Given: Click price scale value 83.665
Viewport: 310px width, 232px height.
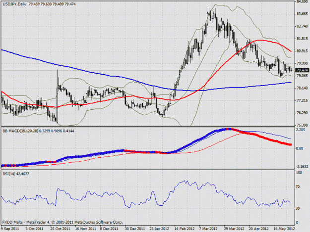Looking at the screenshot, I should [x=302, y=14].
